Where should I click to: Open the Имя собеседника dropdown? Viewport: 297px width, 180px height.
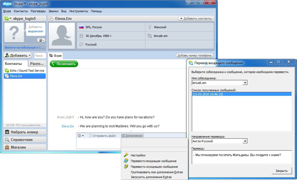(x=245, y=83)
